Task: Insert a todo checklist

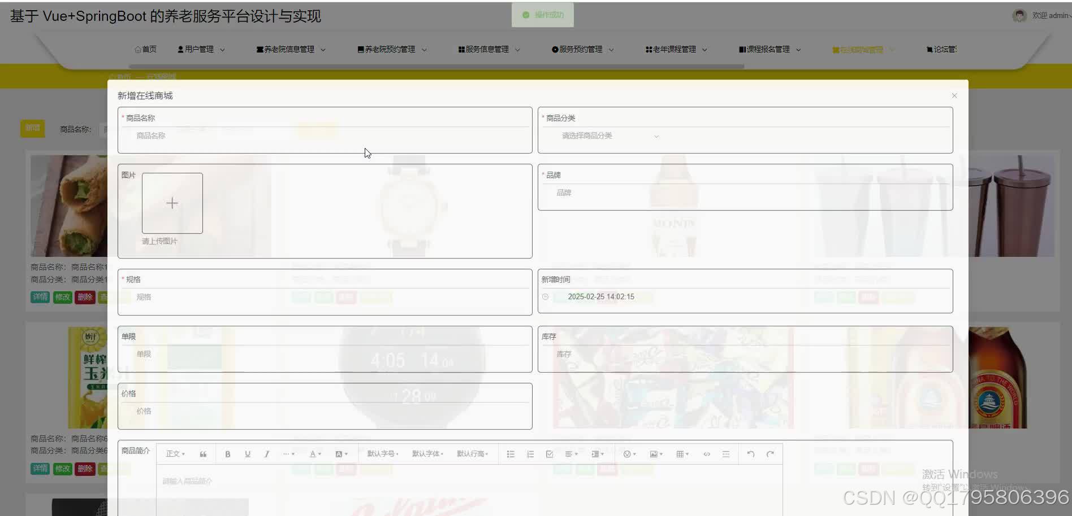Action: [550, 454]
